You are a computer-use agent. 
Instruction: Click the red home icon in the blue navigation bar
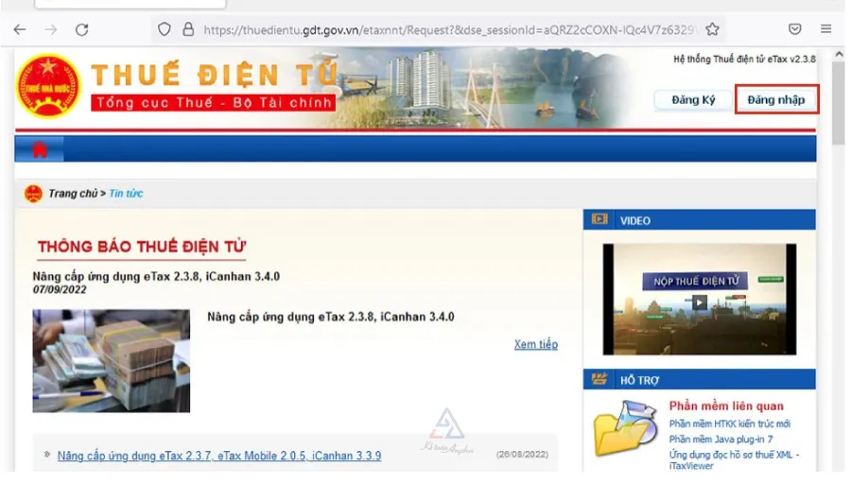pos(40,149)
